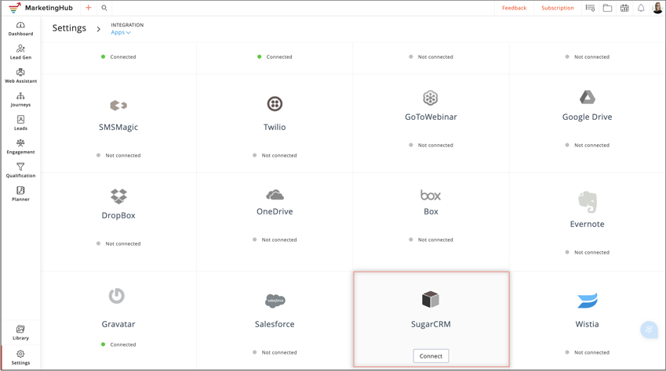Image resolution: width=666 pixels, height=371 pixels.
Task: Open the Feedback link
Action: (514, 8)
